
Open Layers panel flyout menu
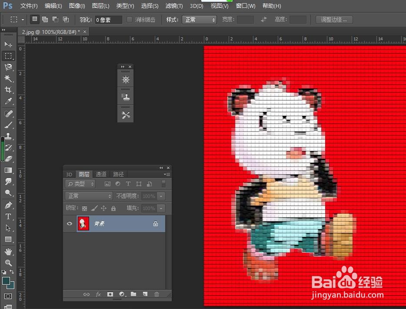(x=167, y=174)
